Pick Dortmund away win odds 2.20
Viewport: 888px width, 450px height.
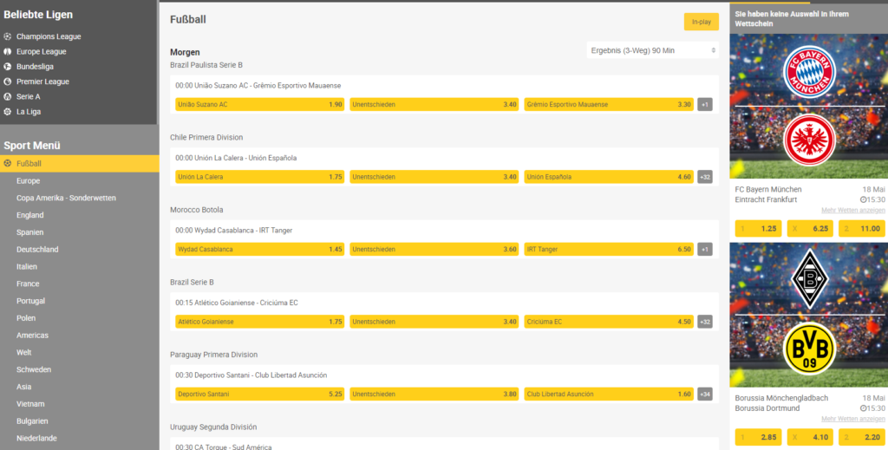coord(861,437)
